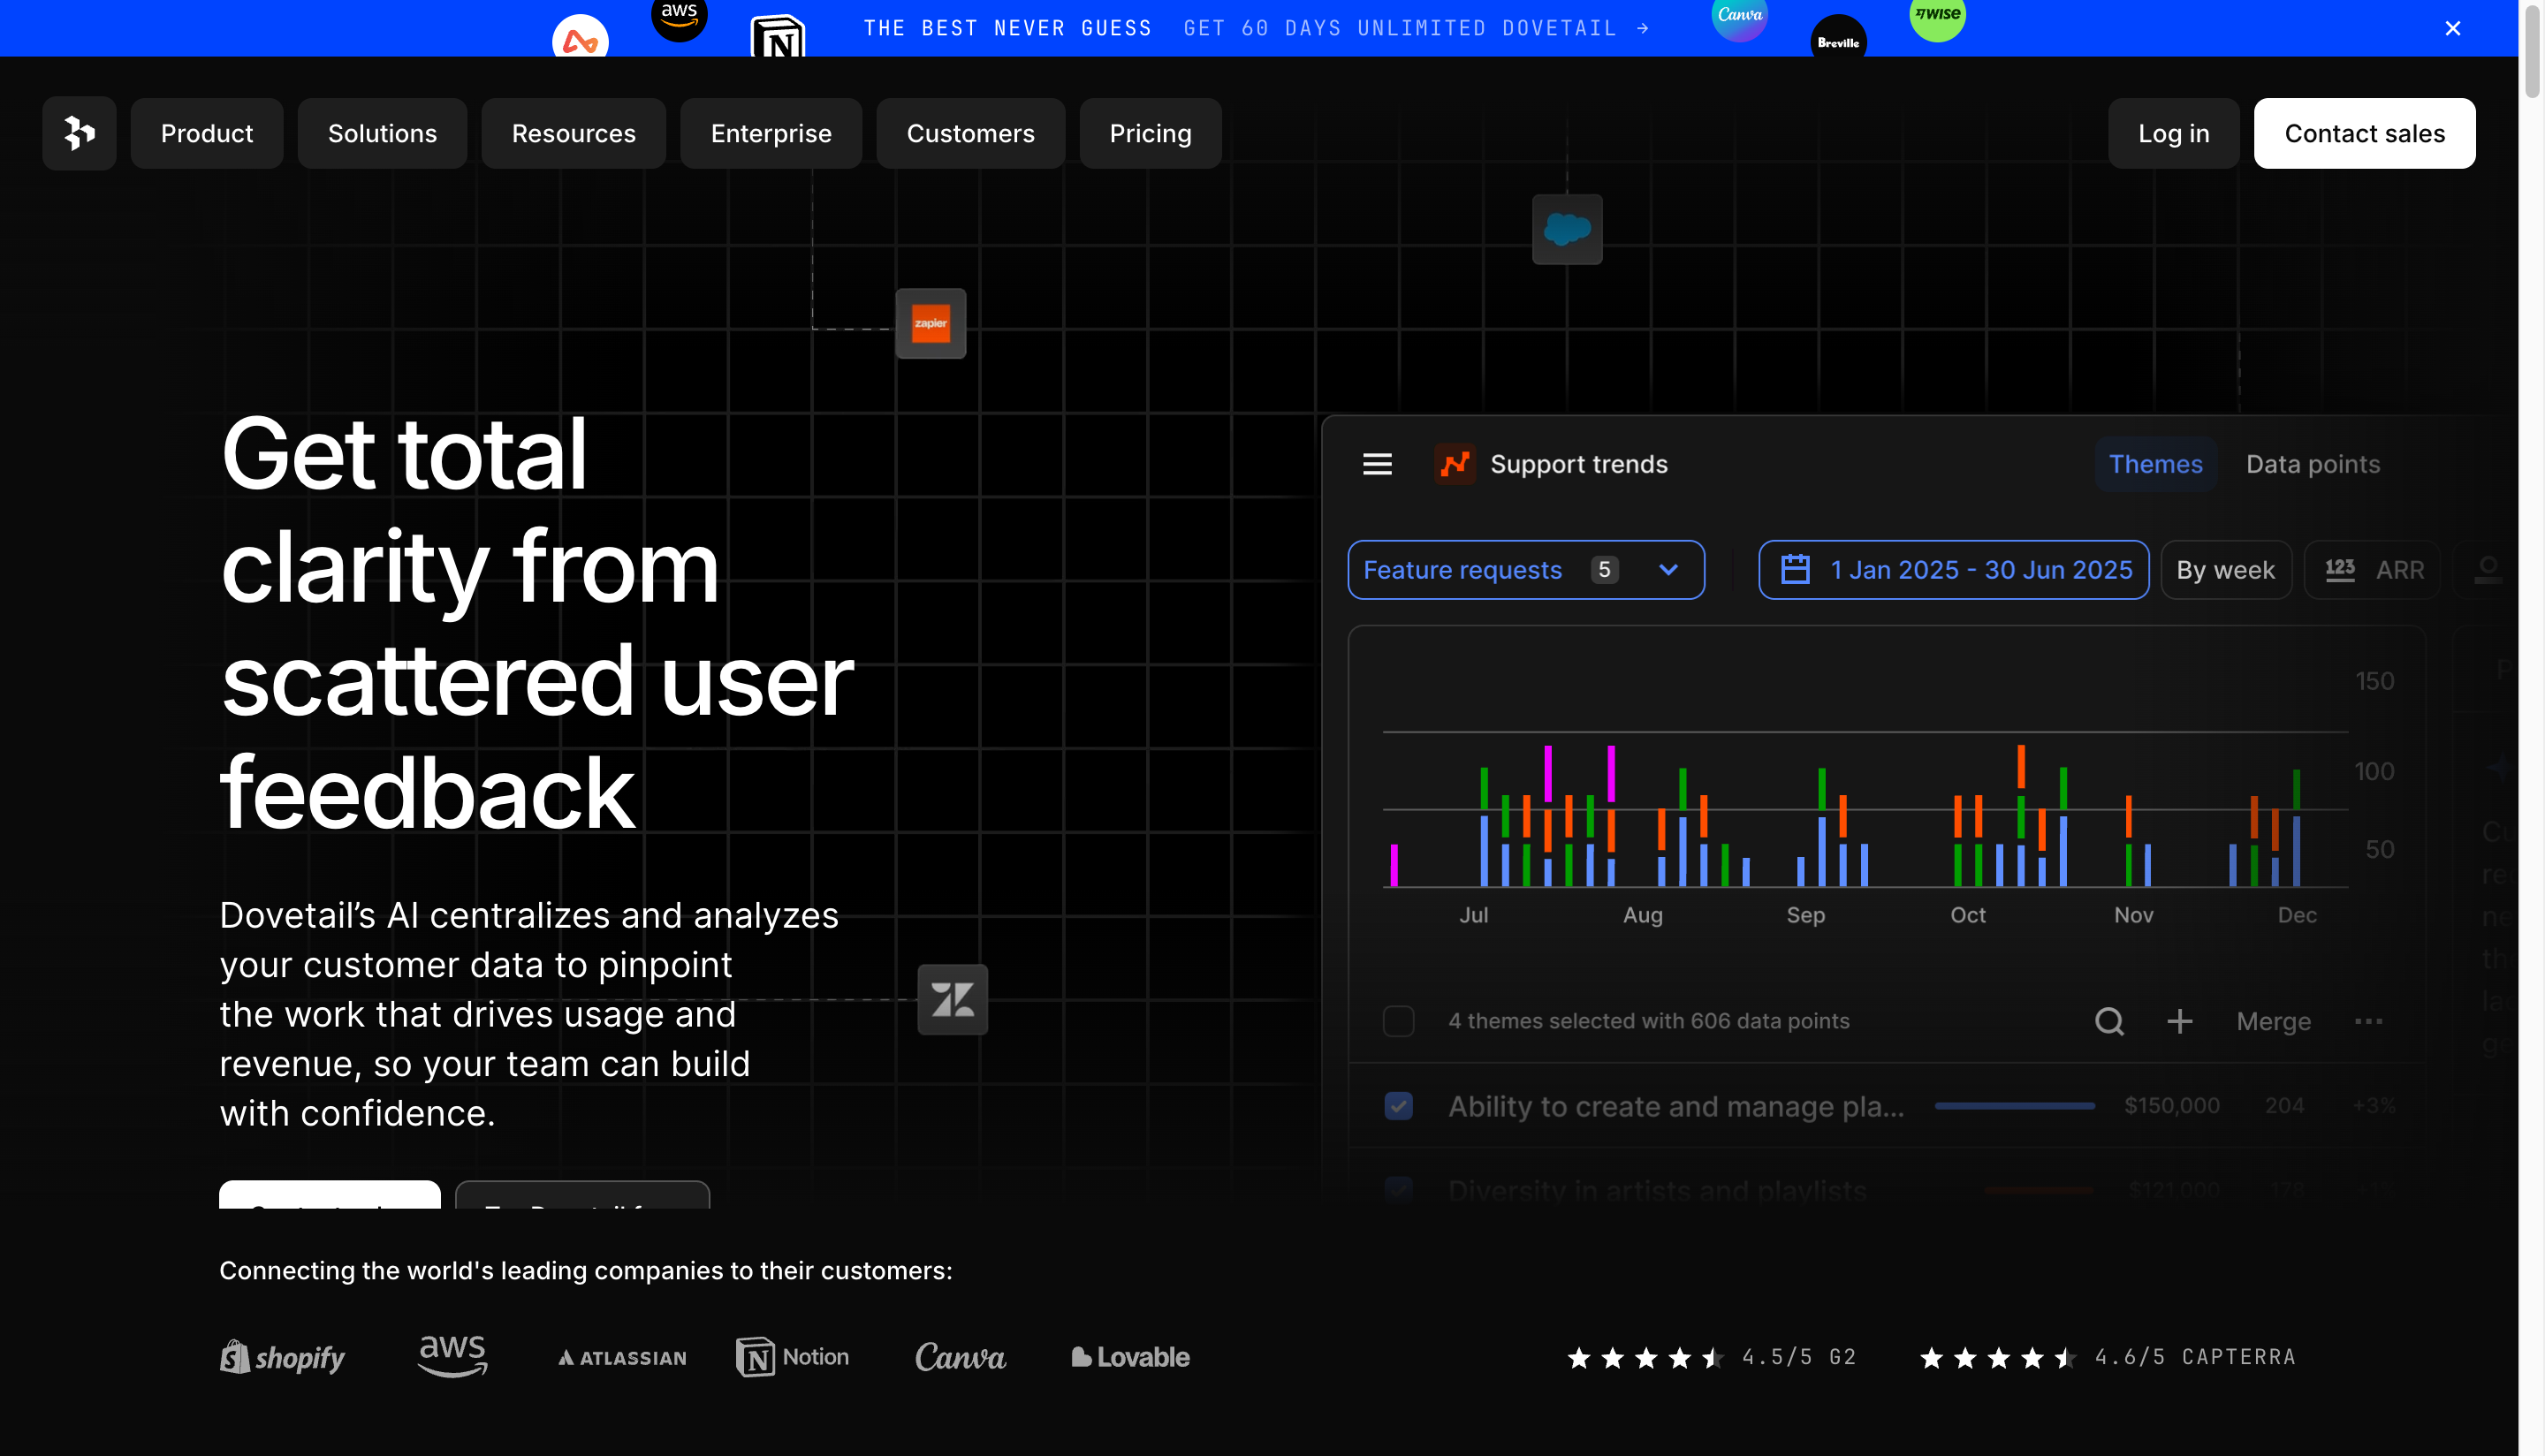The image size is (2545, 1456).
Task: Click the 4.6/5 Capterra rating
Action: click(2107, 1357)
